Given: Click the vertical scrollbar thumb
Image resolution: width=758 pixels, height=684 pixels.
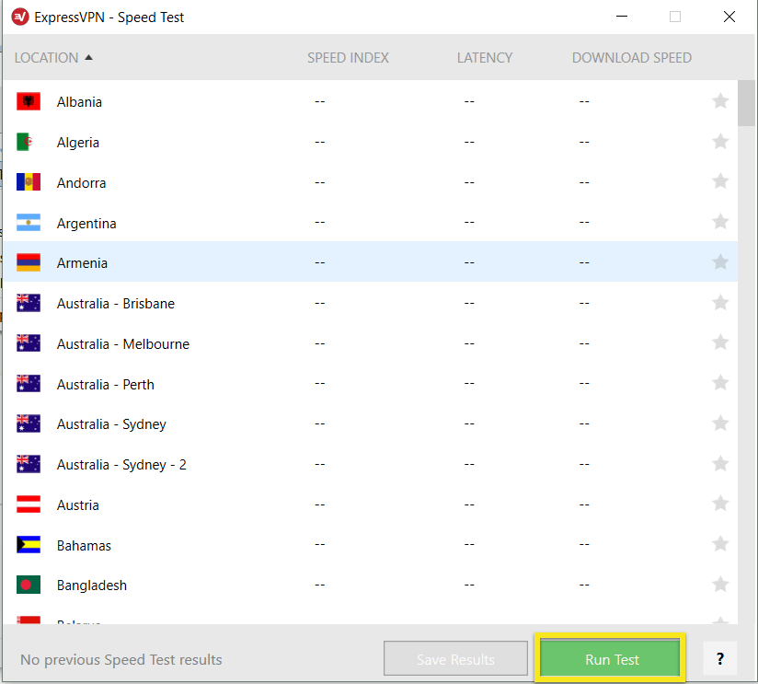Looking at the screenshot, I should [x=746, y=103].
